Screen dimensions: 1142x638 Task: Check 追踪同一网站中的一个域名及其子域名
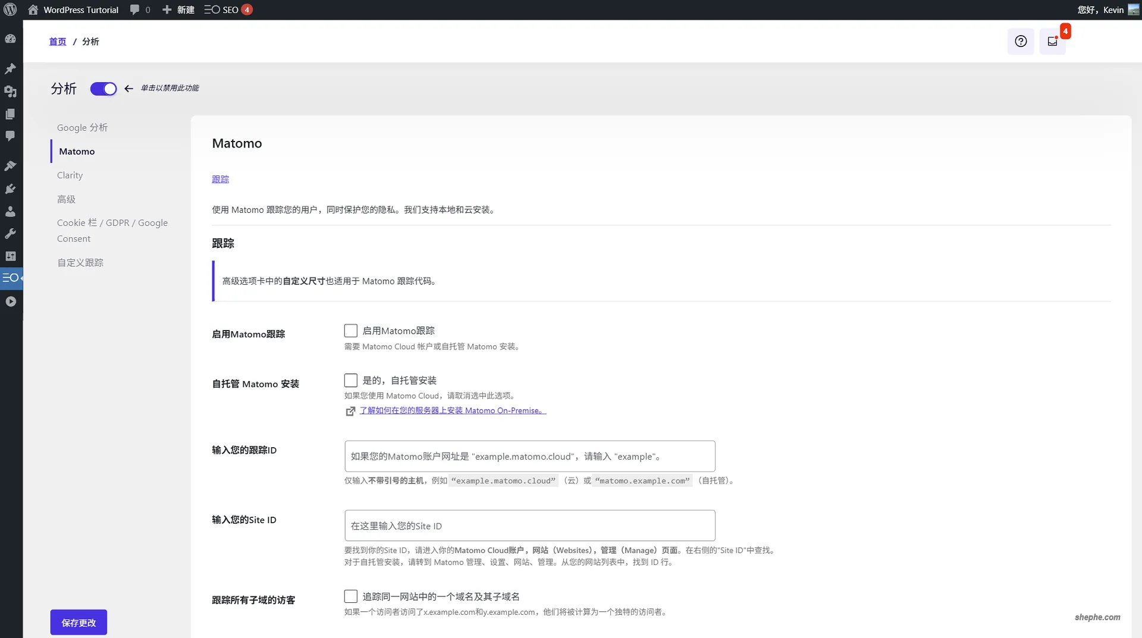350,596
